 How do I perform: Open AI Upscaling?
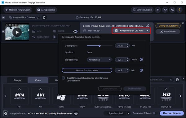46,10
